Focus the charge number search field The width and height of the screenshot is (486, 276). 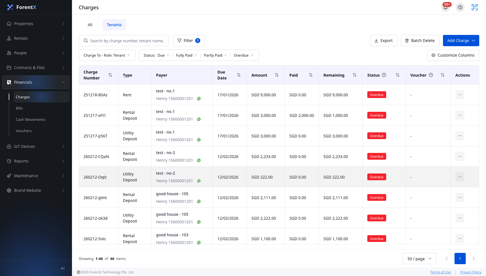point(124,41)
